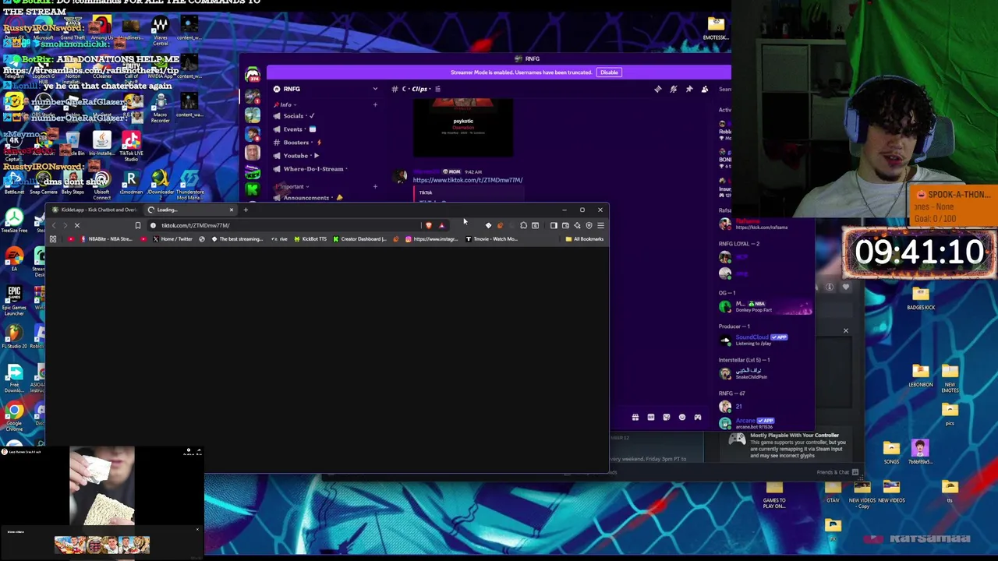Open the Ubisoft Connect desktop icon

pos(102,186)
